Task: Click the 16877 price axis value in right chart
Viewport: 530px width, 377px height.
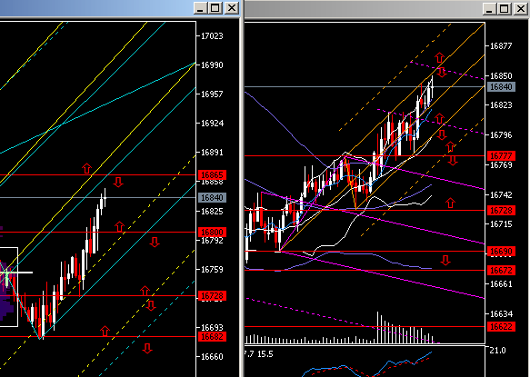Action: tap(501, 46)
